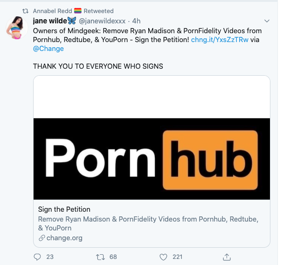283x265 pixels.
Task: Open the petition card preview image
Action: [x=152, y=138]
